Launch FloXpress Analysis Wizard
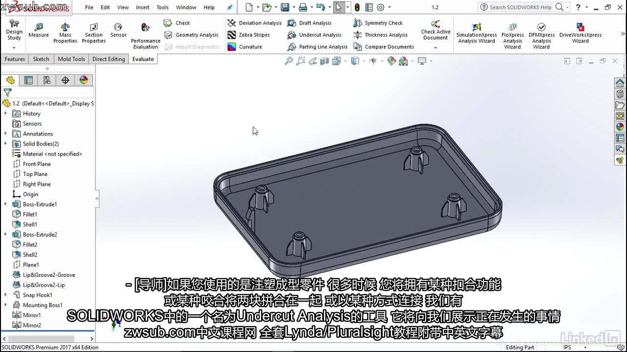The height and width of the screenshot is (352, 627). coord(512,36)
